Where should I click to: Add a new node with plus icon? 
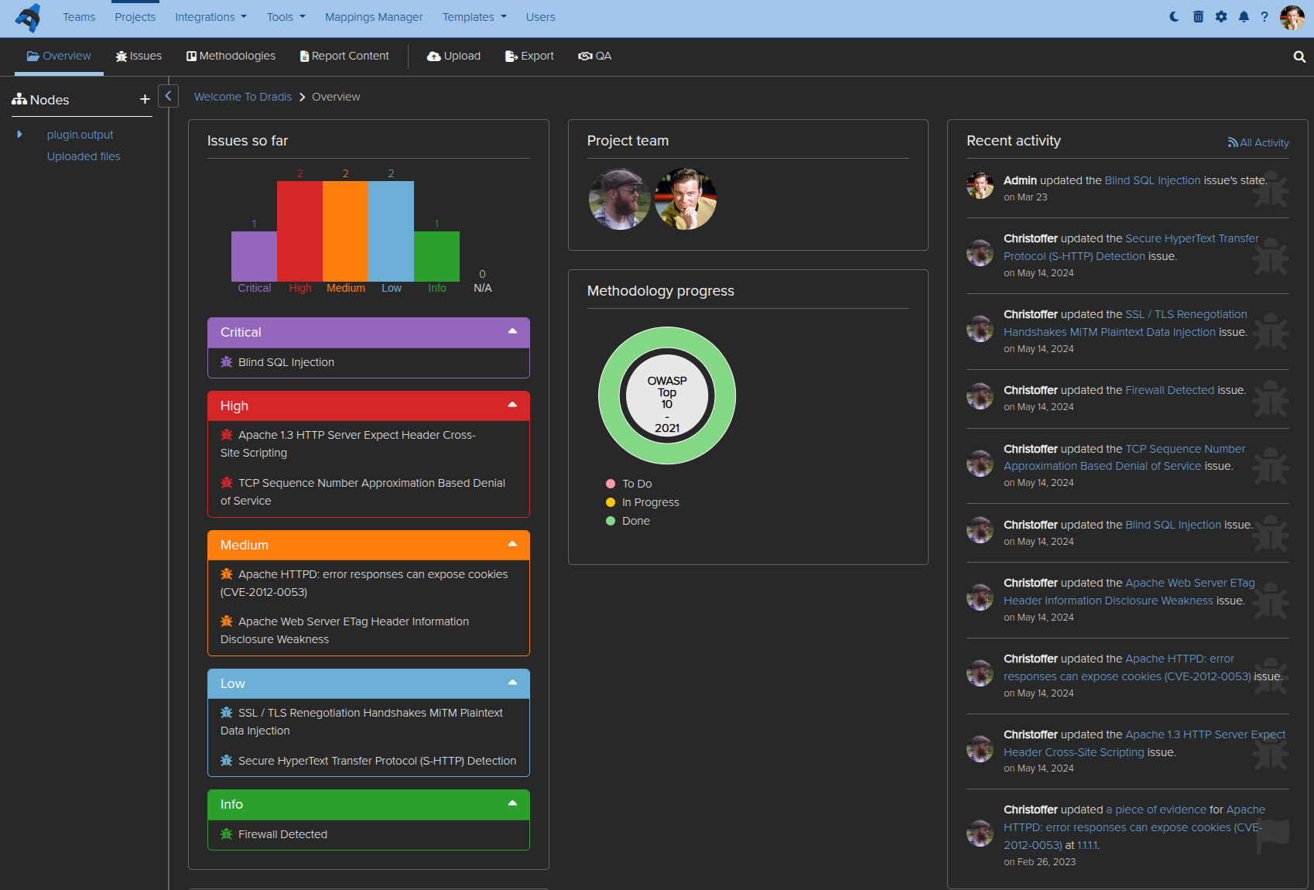pos(145,99)
